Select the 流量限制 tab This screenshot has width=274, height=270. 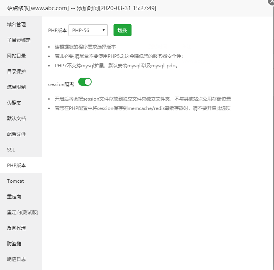pyautogui.click(x=21, y=87)
